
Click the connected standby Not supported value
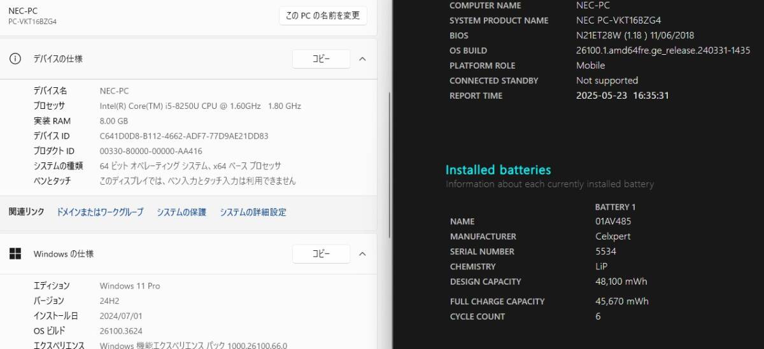607,80
